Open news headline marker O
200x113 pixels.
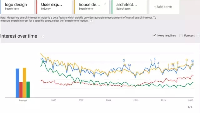[124, 61]
